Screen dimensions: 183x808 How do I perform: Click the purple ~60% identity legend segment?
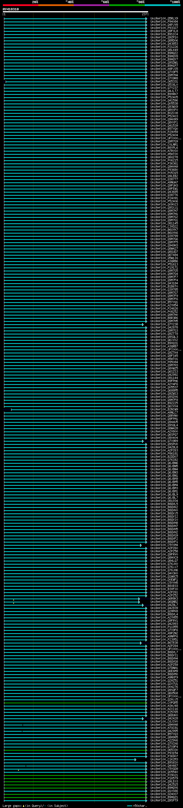pyautogui.click(x=92, y=5)
